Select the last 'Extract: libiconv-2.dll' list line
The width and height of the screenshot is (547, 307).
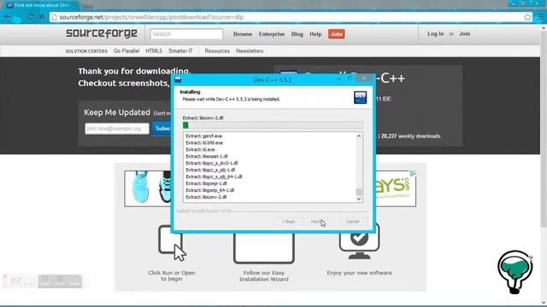coord(206,197)
